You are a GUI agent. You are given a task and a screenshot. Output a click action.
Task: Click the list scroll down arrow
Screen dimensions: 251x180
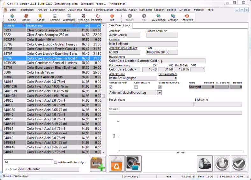pos(104,153)
